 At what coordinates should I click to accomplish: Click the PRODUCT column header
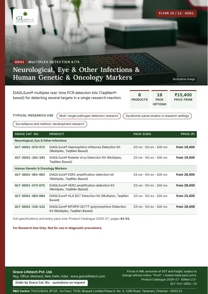point(56,134)
